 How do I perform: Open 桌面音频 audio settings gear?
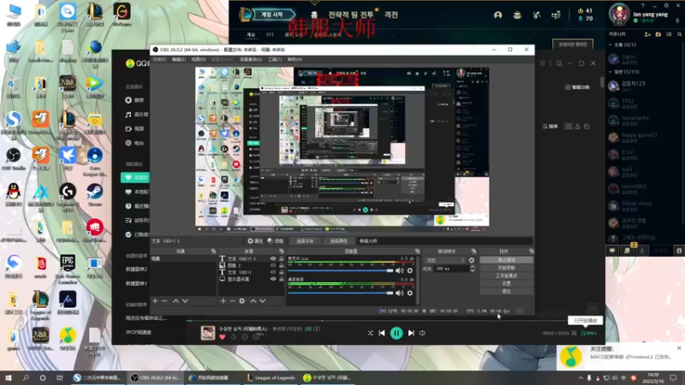(x=410, y=293)
